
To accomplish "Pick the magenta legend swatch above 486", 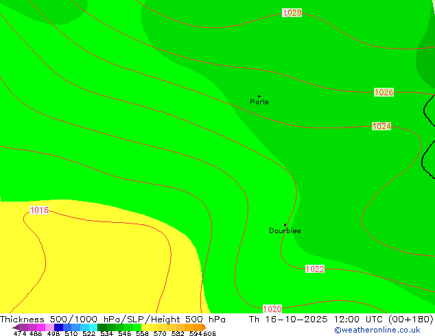I will pyautogui.click(x=41, y=327).
